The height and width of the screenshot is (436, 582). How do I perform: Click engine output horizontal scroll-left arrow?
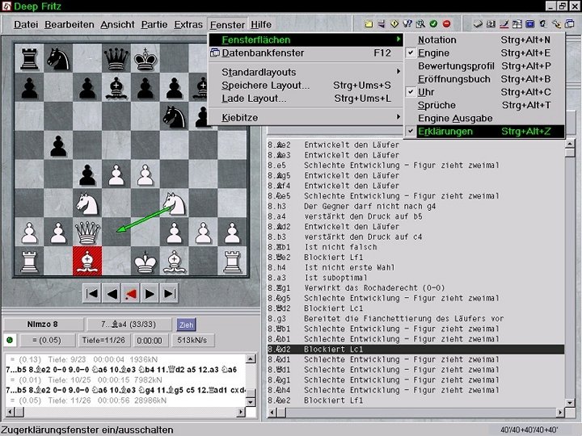pyautogui.click(x=10, y=412)
